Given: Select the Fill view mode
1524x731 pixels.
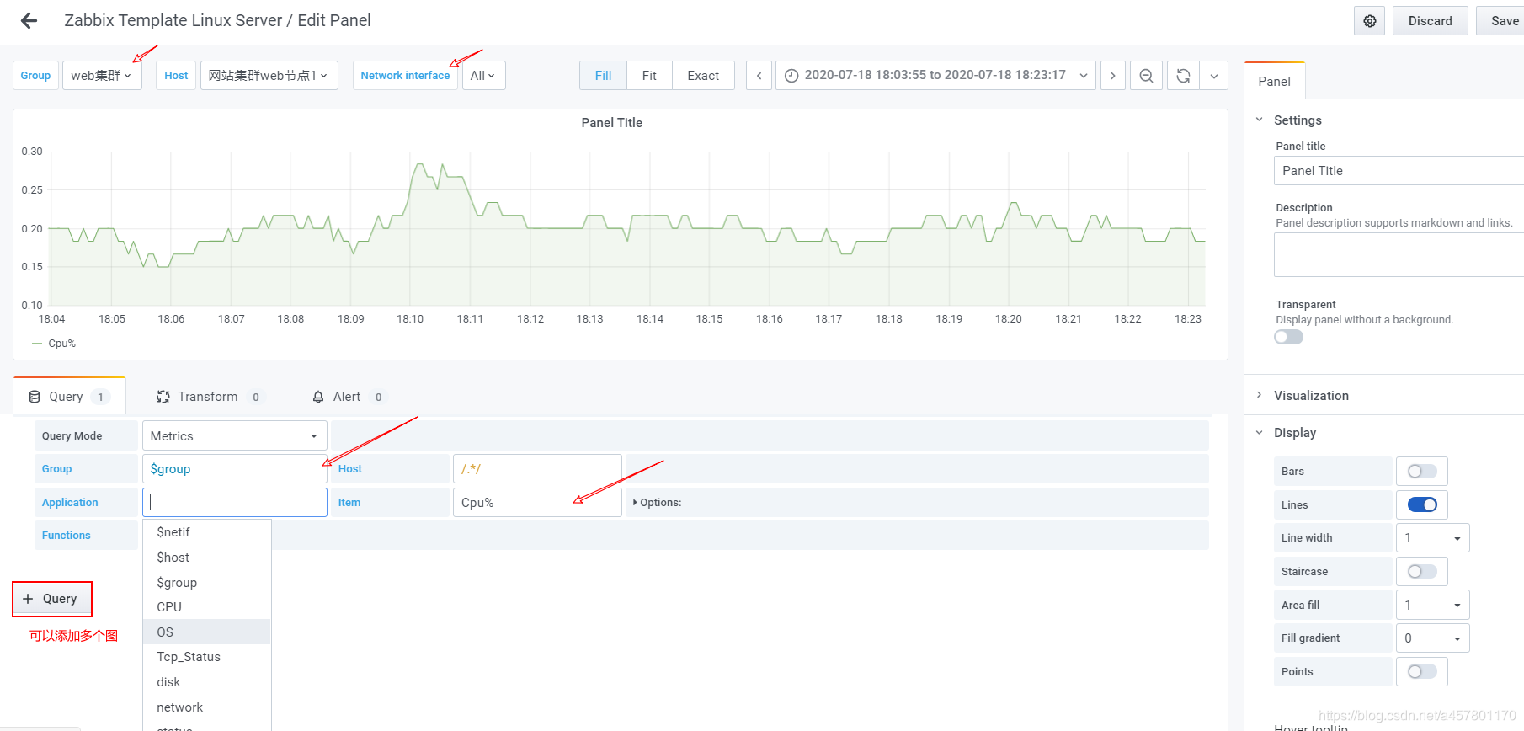Looking at the screenshot, I should [x=603, y=76].
